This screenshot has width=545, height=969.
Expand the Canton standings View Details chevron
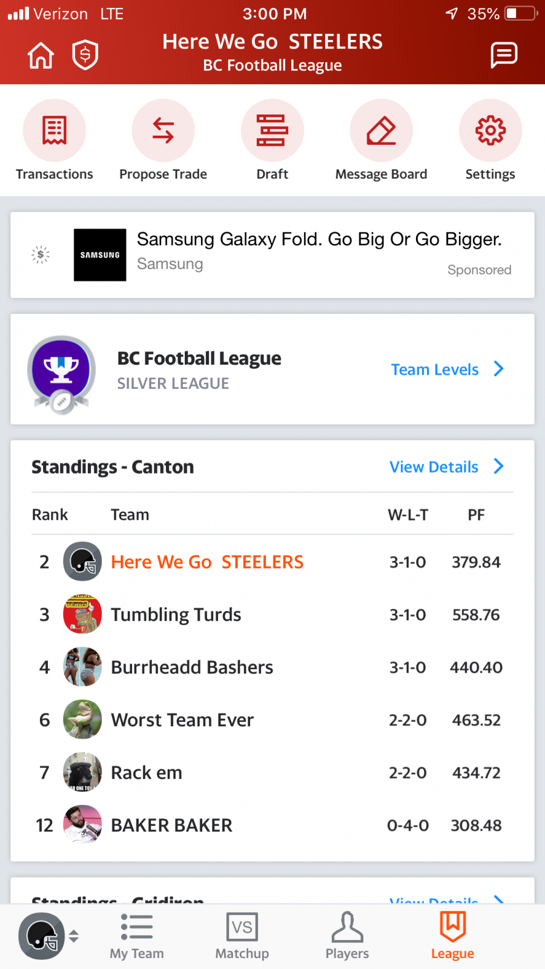pyautogui.click(x=498, y=466)
